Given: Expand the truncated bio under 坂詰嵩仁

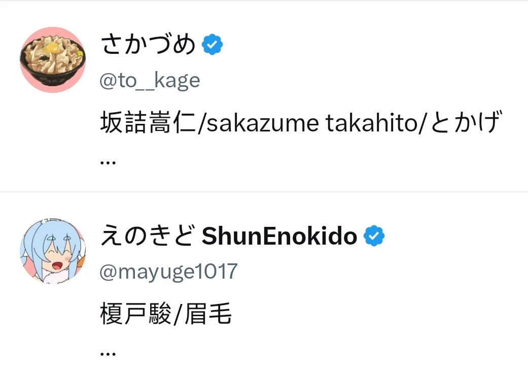Looking at the screenshot, I should (x=108, y=161).
